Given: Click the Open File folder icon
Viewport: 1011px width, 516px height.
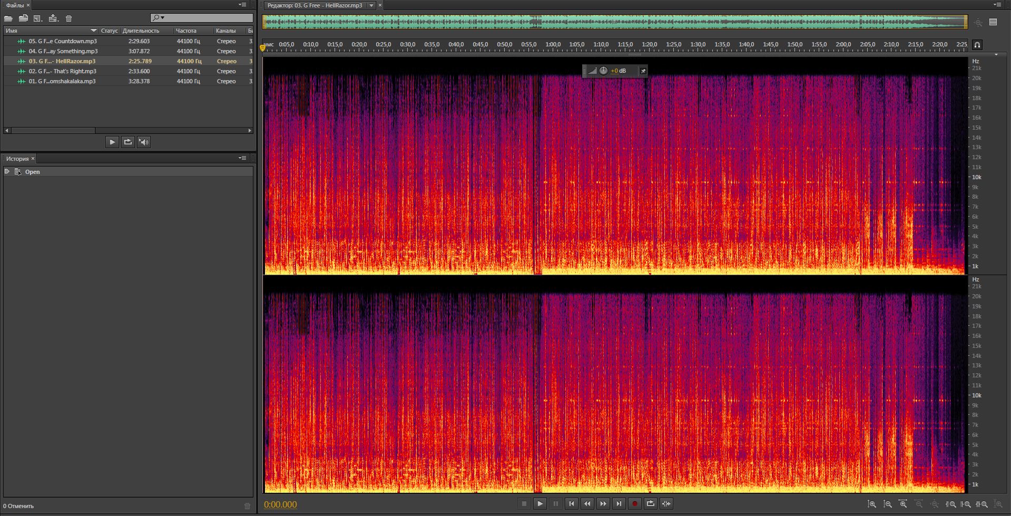Looking at the screenshot, I should (x=8, y=18).
